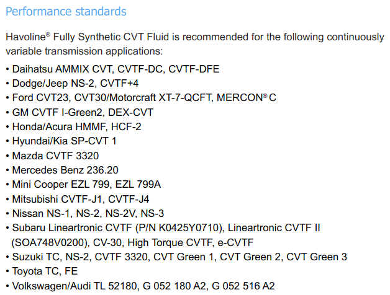Click the MERCON C text
The width and height of the screenshot is (390, 295).
(x=247, y=97)
